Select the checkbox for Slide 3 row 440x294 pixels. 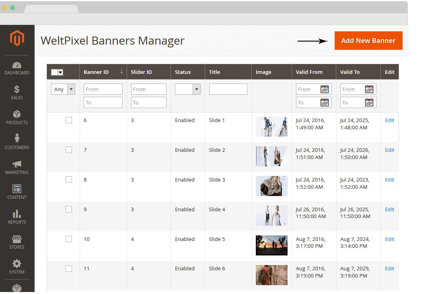(x=69, y=180)
